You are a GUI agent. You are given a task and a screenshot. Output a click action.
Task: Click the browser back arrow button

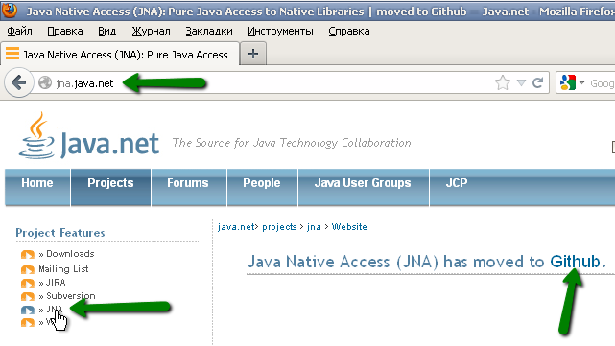pyautogui.click(x=18, y=82)
